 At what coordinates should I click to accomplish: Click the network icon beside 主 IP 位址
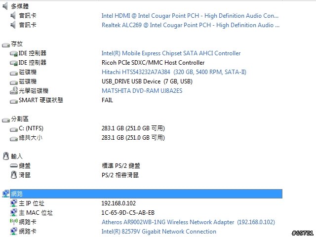[x=13, y=203]
